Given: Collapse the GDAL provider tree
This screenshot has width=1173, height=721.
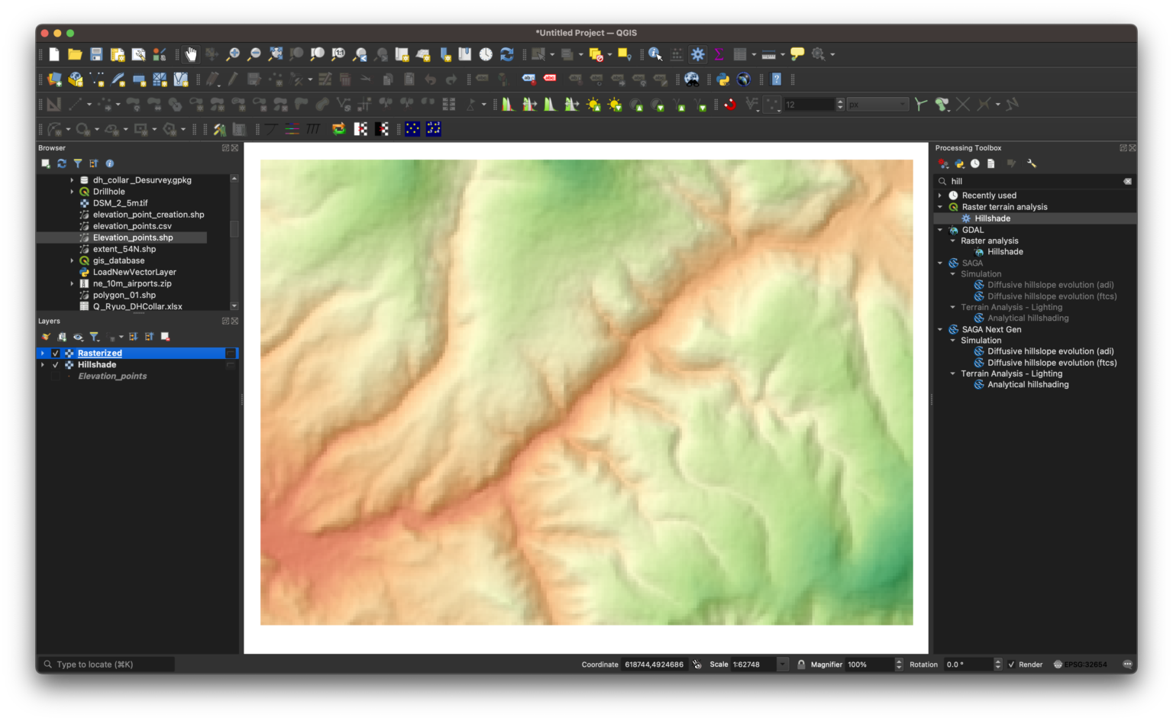Looking at the screenshot, I should pyautogui.click(x=940, y=230).
